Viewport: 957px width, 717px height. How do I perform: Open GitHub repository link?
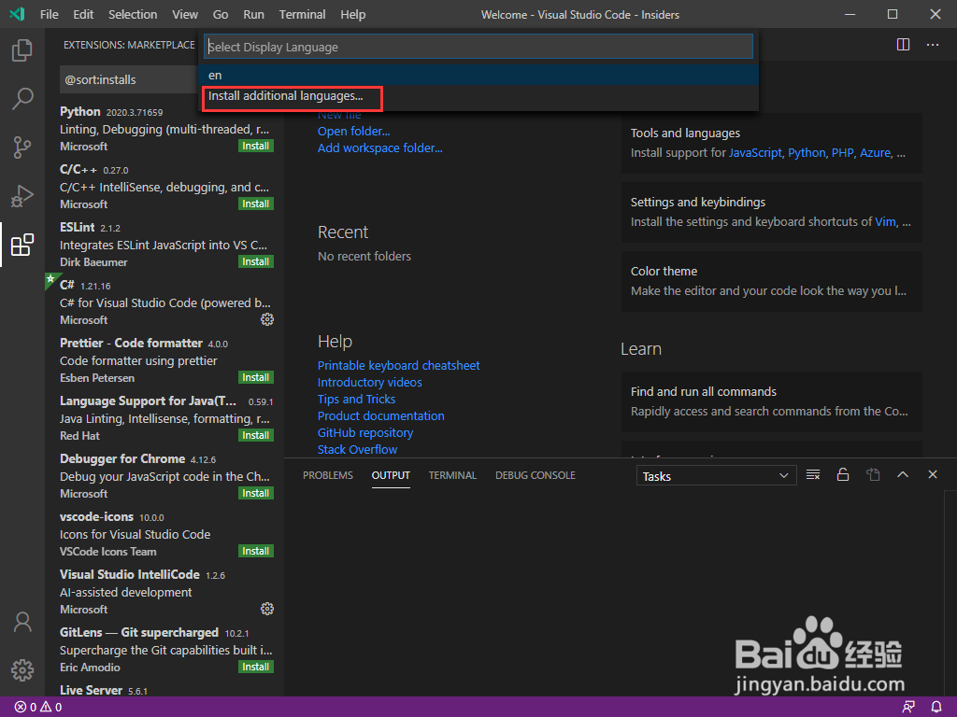pyautogui.click(x=365, y=433)
